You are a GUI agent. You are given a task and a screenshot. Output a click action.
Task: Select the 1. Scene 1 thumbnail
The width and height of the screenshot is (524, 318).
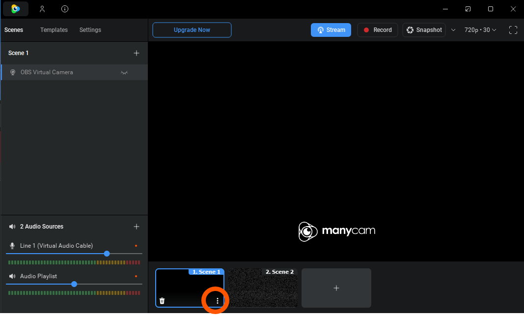[190, 288]
